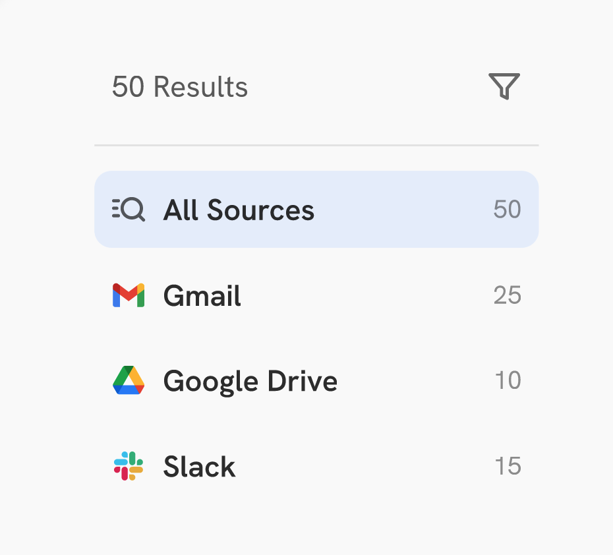
Task: Click the divider line below 50 Results
Action: (316, 142)
